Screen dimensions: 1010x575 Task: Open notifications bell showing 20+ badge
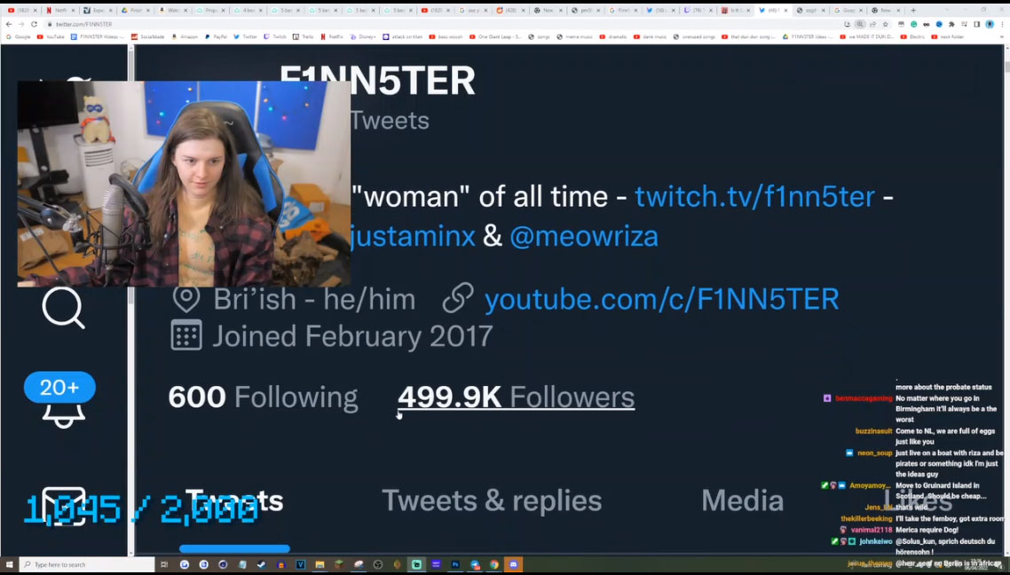point(61,399)
